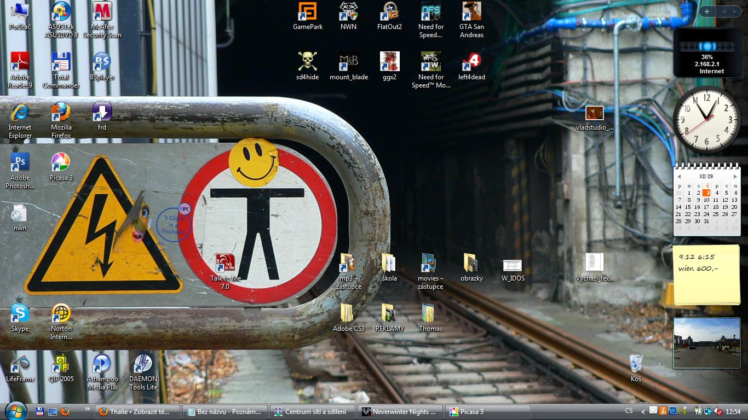
Task: Click the wireless signal strength gadget
Action: pyautogui.click(x=706, y=52)
